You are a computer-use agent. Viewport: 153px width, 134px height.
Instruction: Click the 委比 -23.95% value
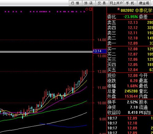tap(131, 17)
